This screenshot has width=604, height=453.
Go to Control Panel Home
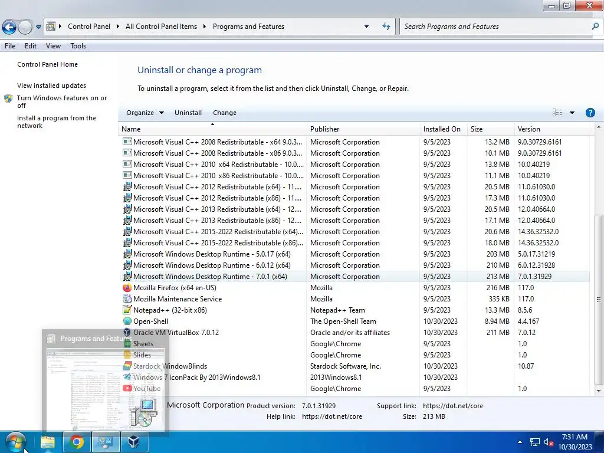coord(47,64)
